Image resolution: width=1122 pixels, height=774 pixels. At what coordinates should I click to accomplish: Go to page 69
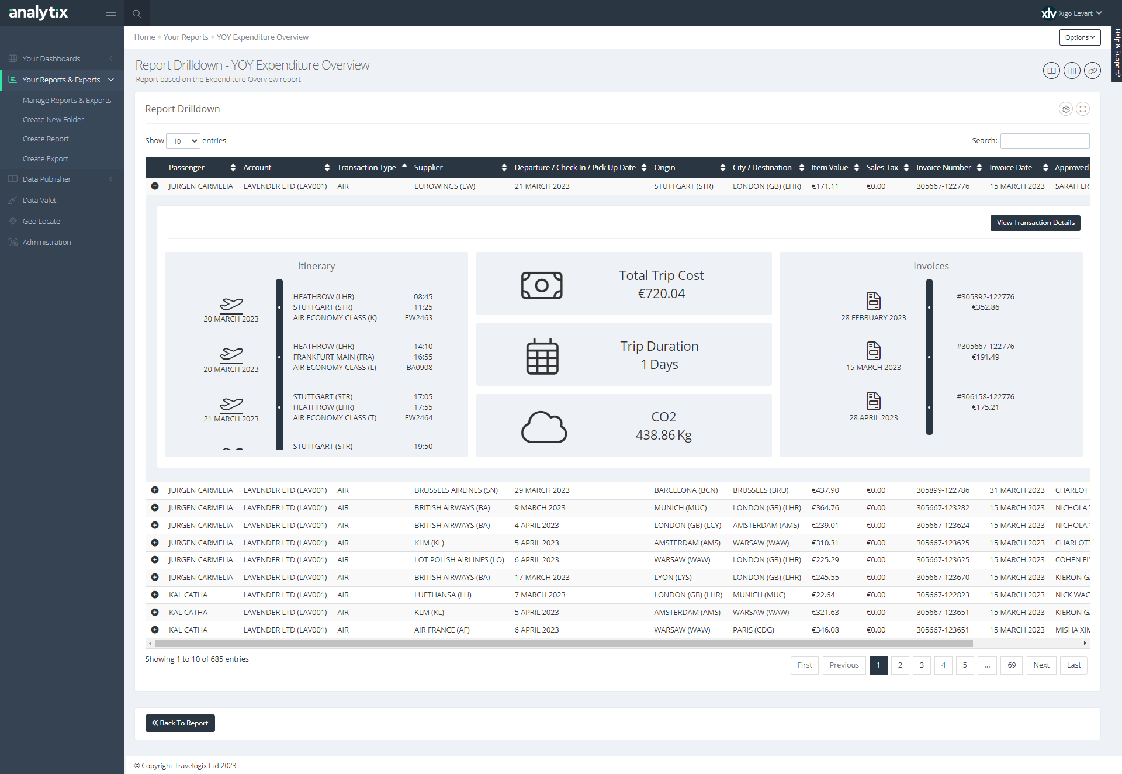(1012, 665)
